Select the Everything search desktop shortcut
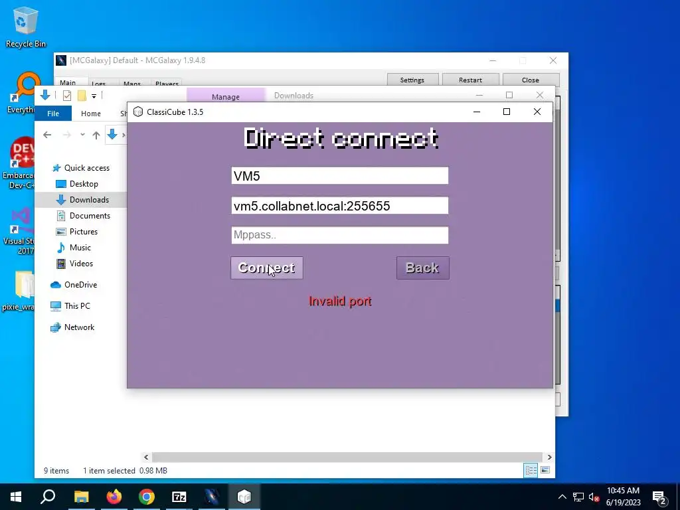 click(x=21, y=93)
